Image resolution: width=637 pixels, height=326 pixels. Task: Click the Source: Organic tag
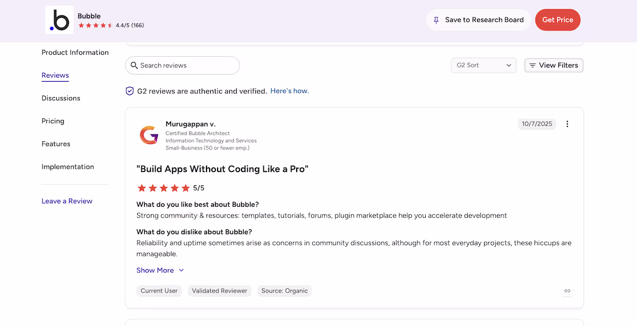pos(285,291)
